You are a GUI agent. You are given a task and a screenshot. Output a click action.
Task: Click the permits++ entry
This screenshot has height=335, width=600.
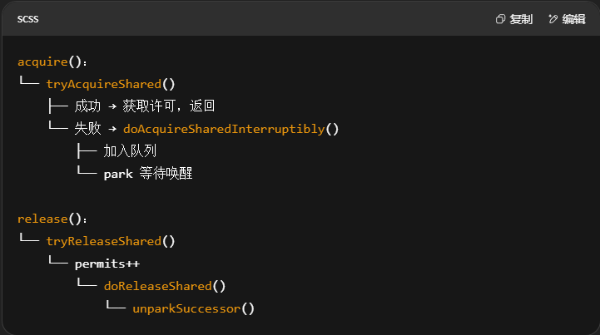pos(107,264)
